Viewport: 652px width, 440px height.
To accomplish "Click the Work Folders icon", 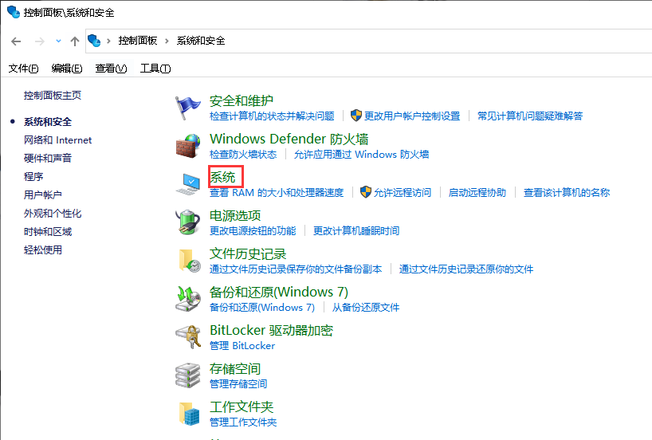I will pos(189,414).
